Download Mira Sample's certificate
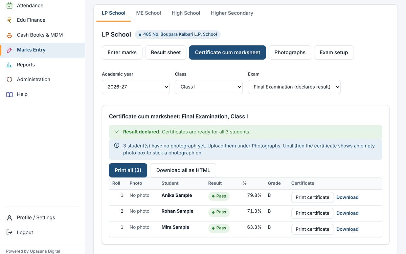 (347, 229)
